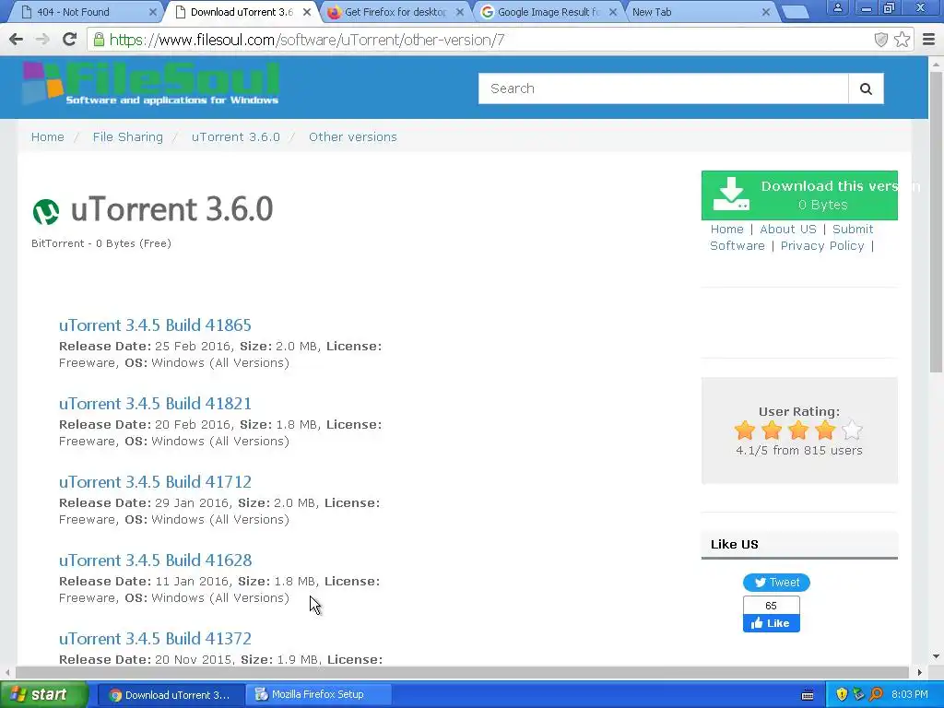Open uTorrent 3.4.5 Build 41712 link
The height and width of the screenshot is (708, 944).
[155, 481]
